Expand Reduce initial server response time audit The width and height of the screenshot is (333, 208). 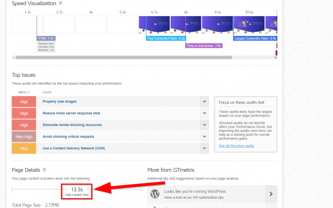204,113
